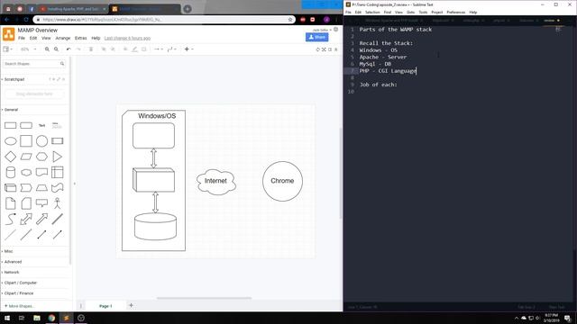Choose the document shape with wavy bottom

click(x=41, y=172)
